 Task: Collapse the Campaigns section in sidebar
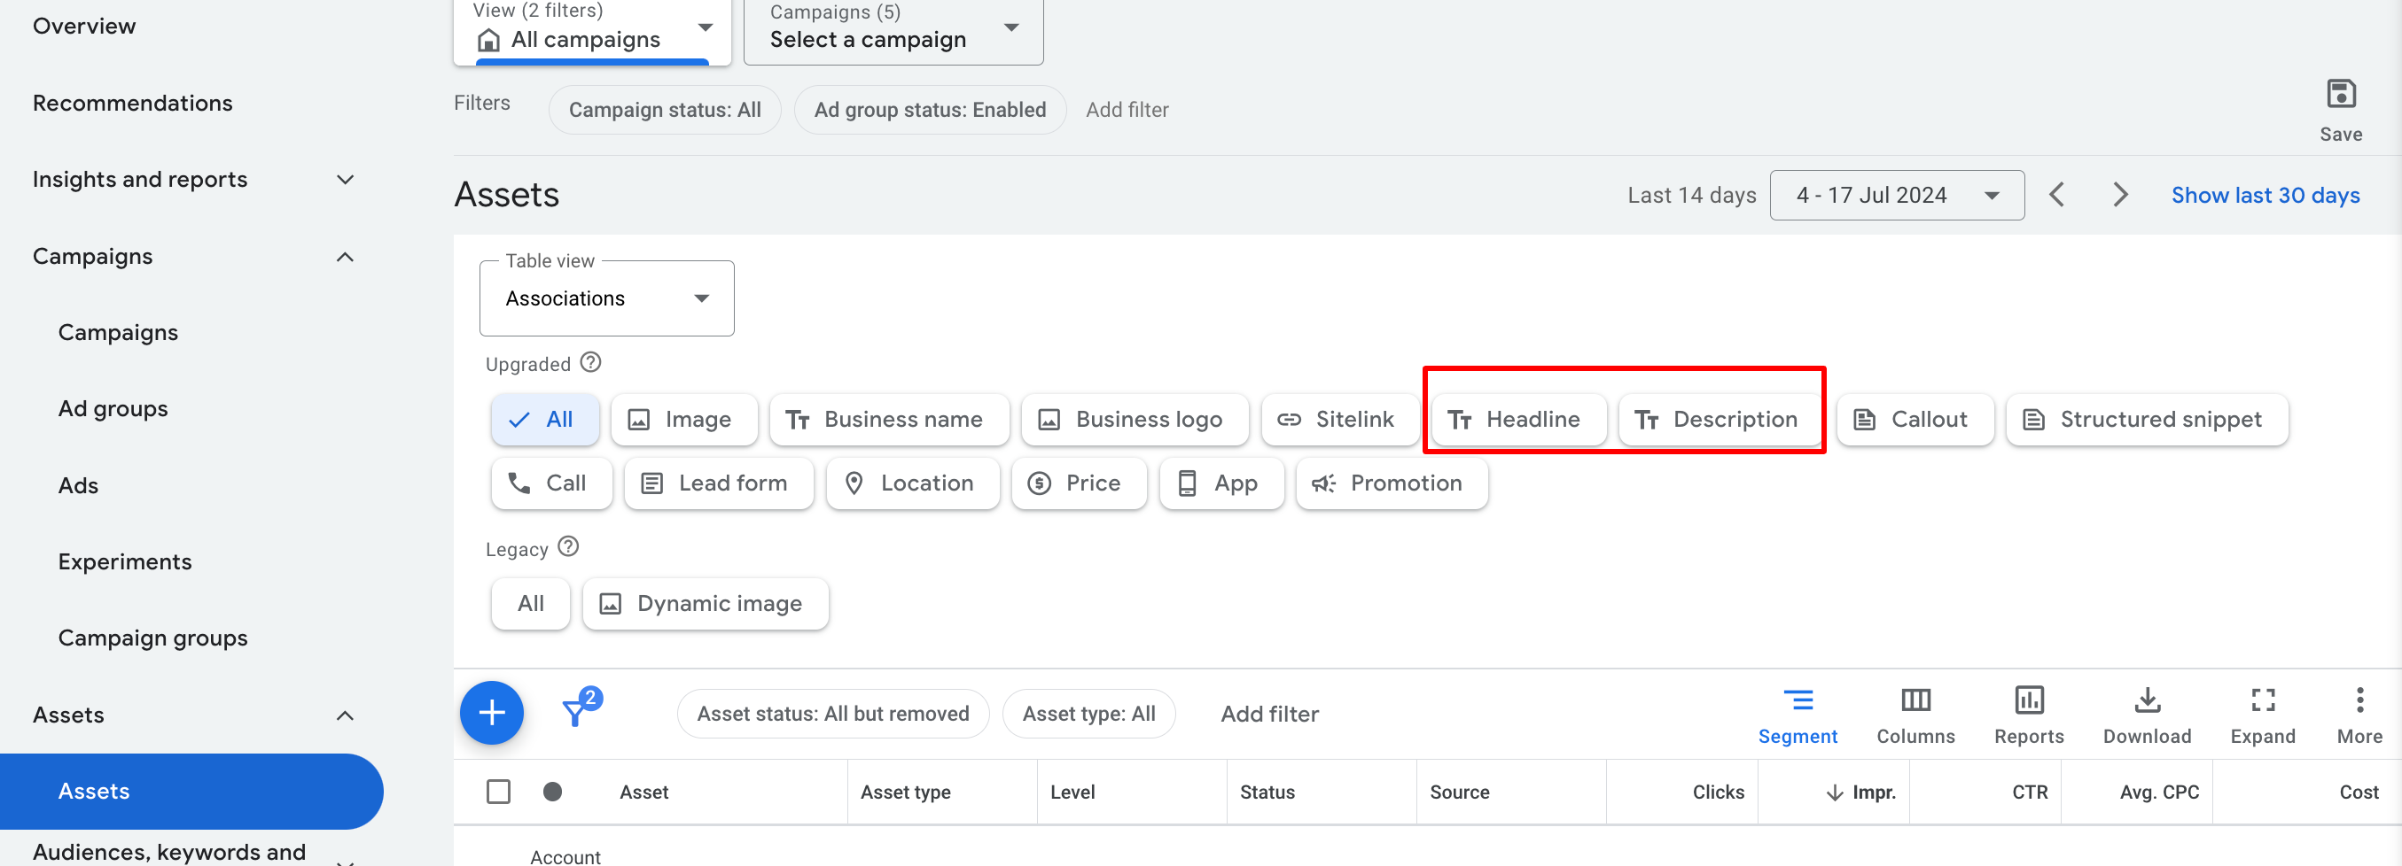click(x=345, y=256)
